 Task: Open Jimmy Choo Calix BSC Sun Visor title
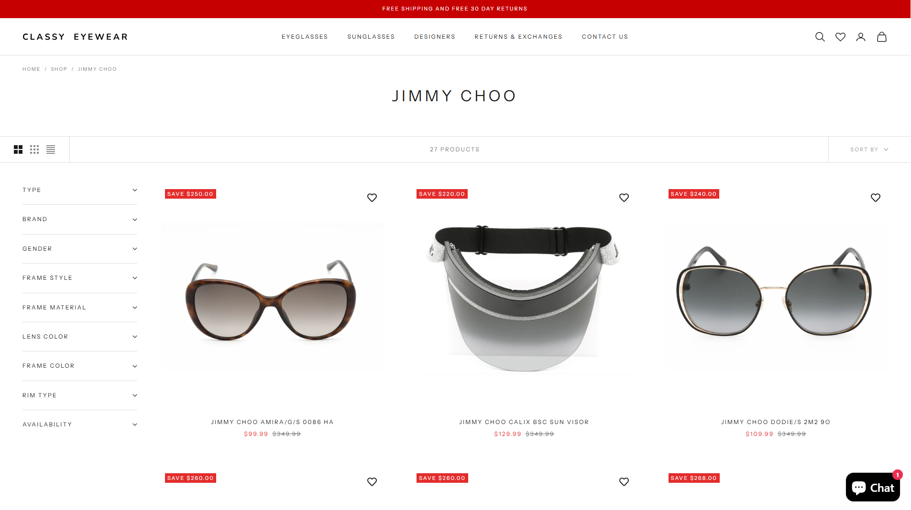tap(524, 422)
